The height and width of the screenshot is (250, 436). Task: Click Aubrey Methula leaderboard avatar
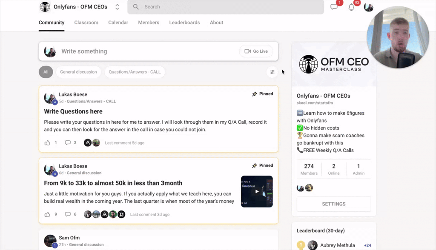(313, 245)
